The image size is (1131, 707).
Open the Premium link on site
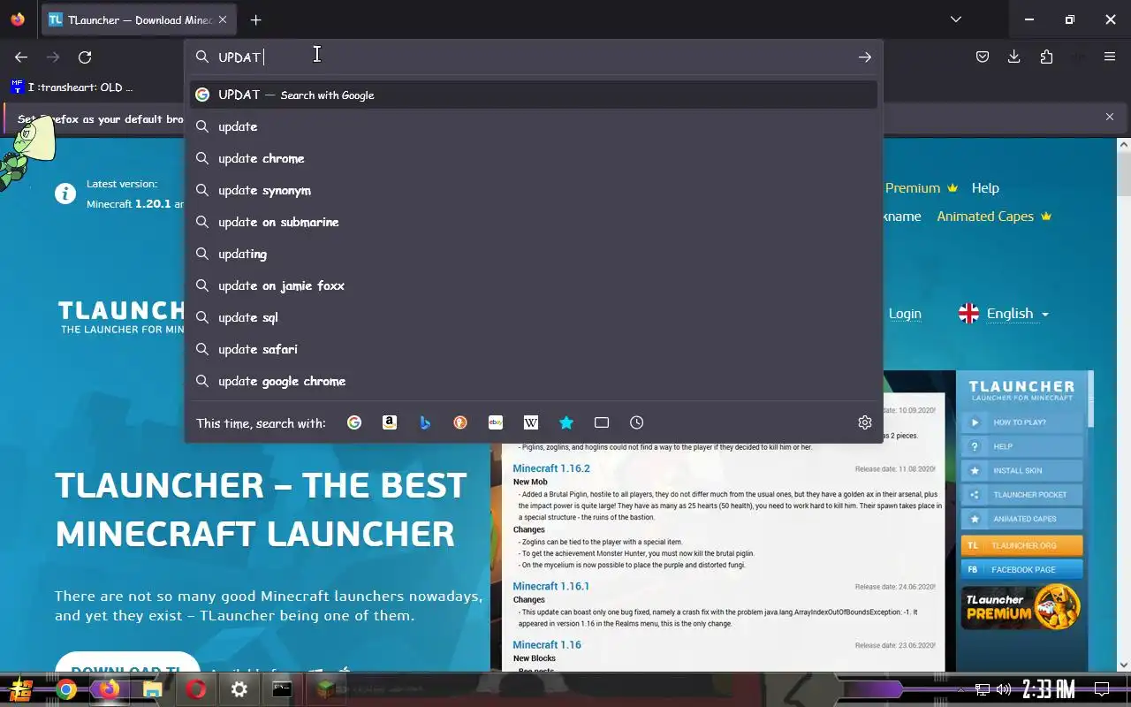point(922,187)
